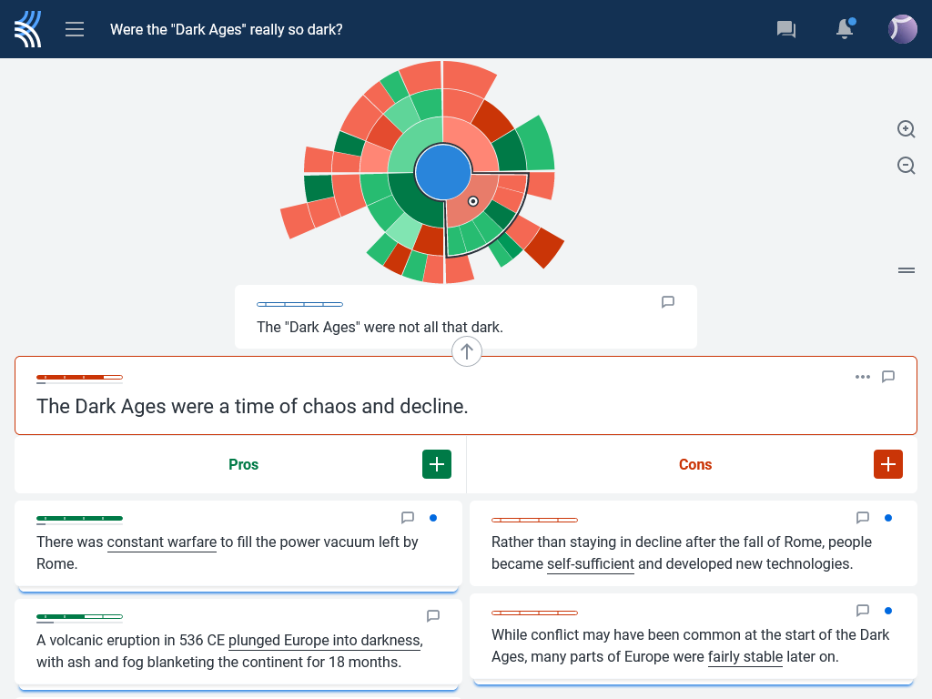This screenshot has height=699, width=932.
Task: Click the blue center circle of sunburst
Action: [443, 171]
